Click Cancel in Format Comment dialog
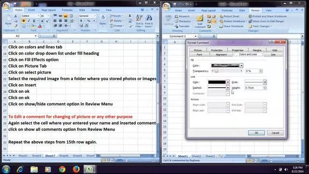309x174 pixels. pyautogui.click(x=275, y=133)
